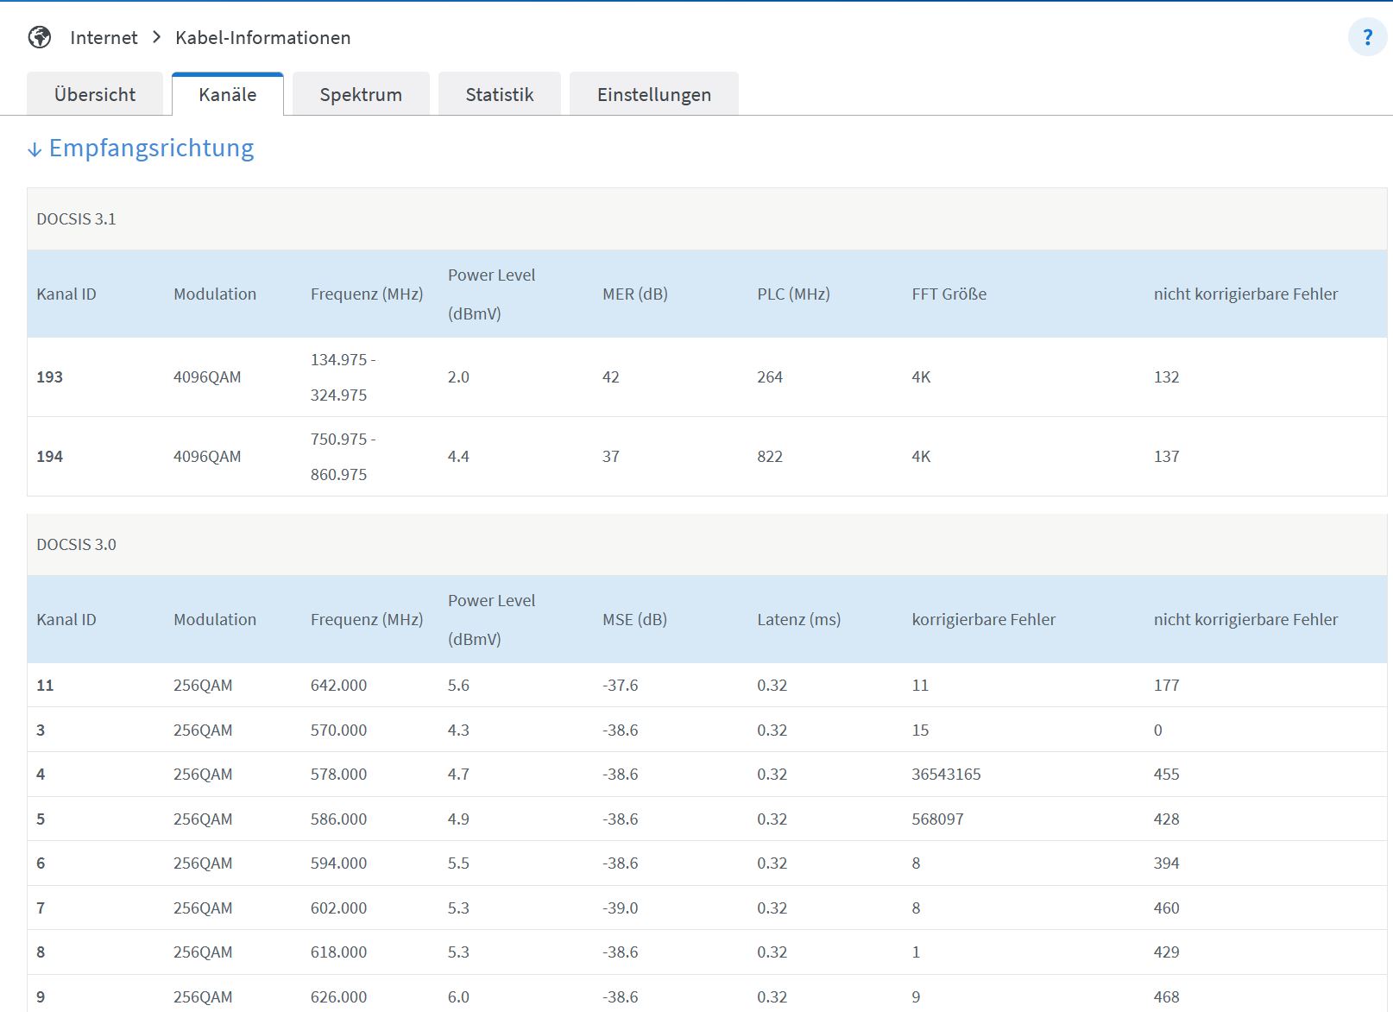Viewport: 1393px width, 1012px height.
Task: Click the 36543165 correctable errors value
Action: click(x=946, y=775)
